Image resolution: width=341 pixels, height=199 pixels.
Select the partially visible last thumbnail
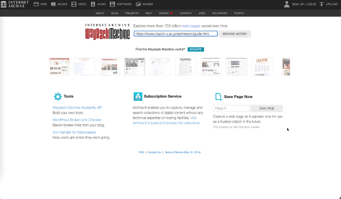click(286, 67)
